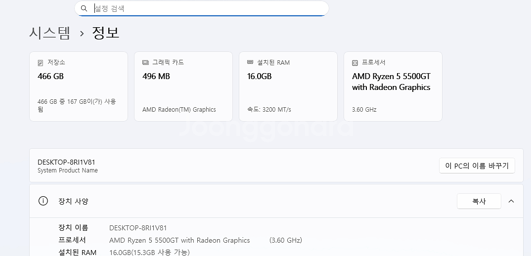The height and width of the screenshot is (256, 531).
Task: Click System Product Name text
Action: (x=68, y=171)
